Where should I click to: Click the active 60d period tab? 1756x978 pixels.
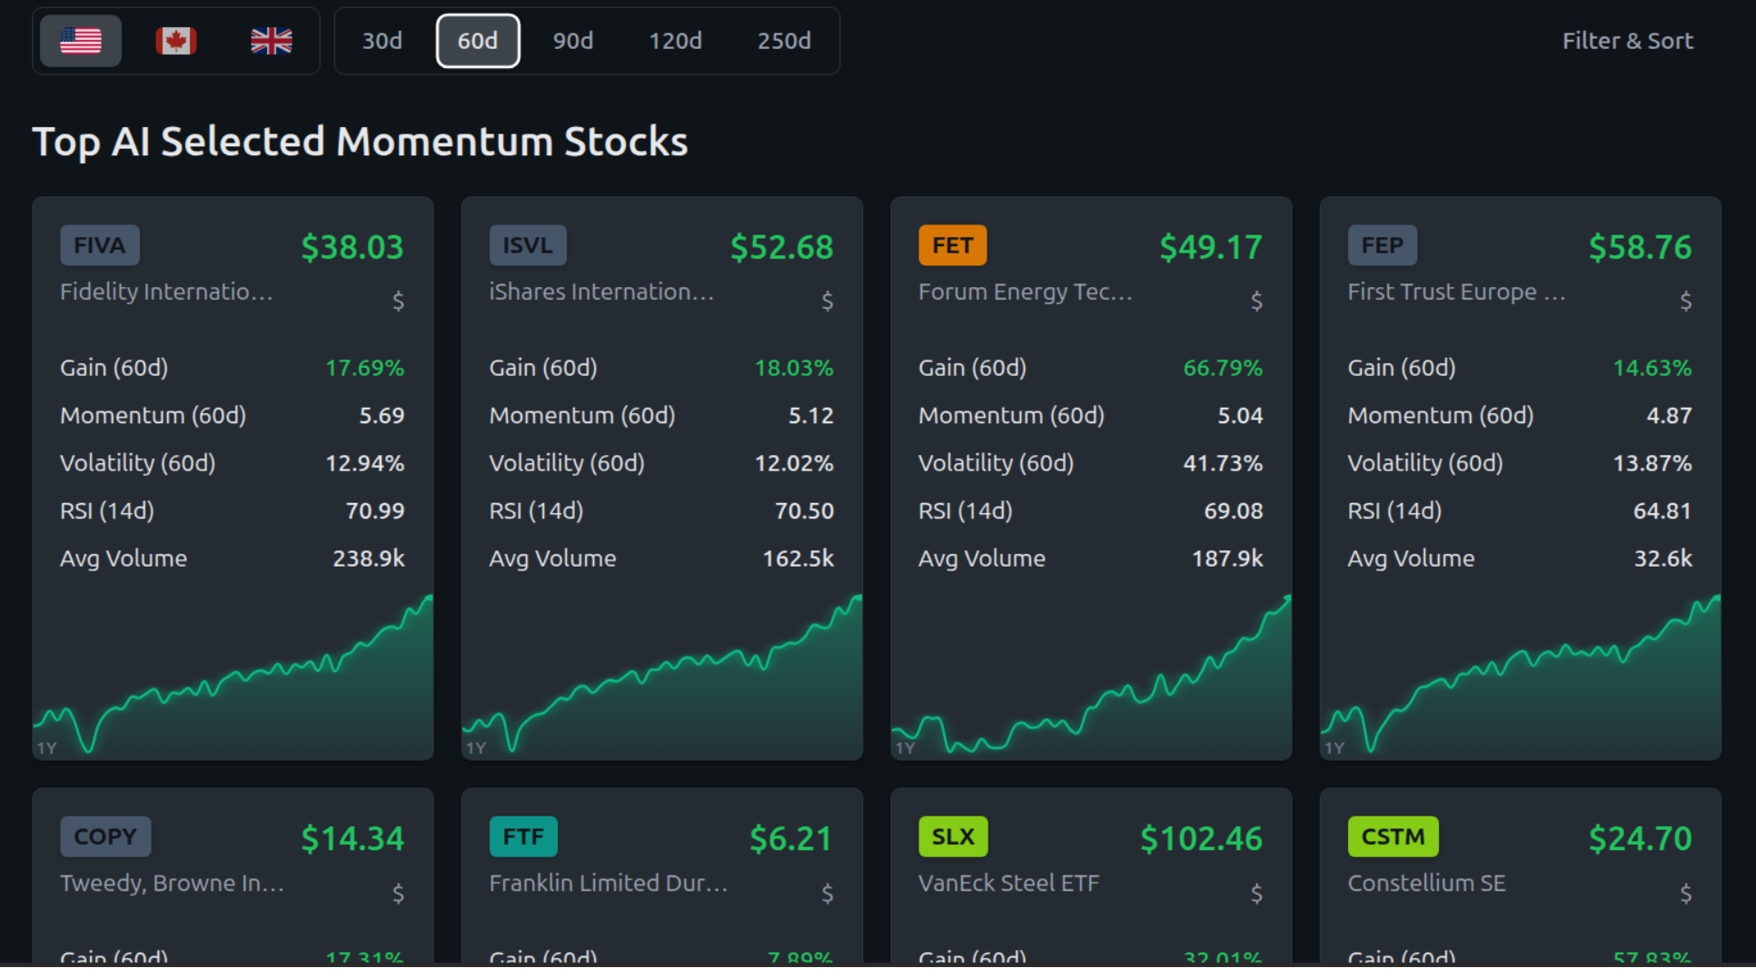coord(478,41)
